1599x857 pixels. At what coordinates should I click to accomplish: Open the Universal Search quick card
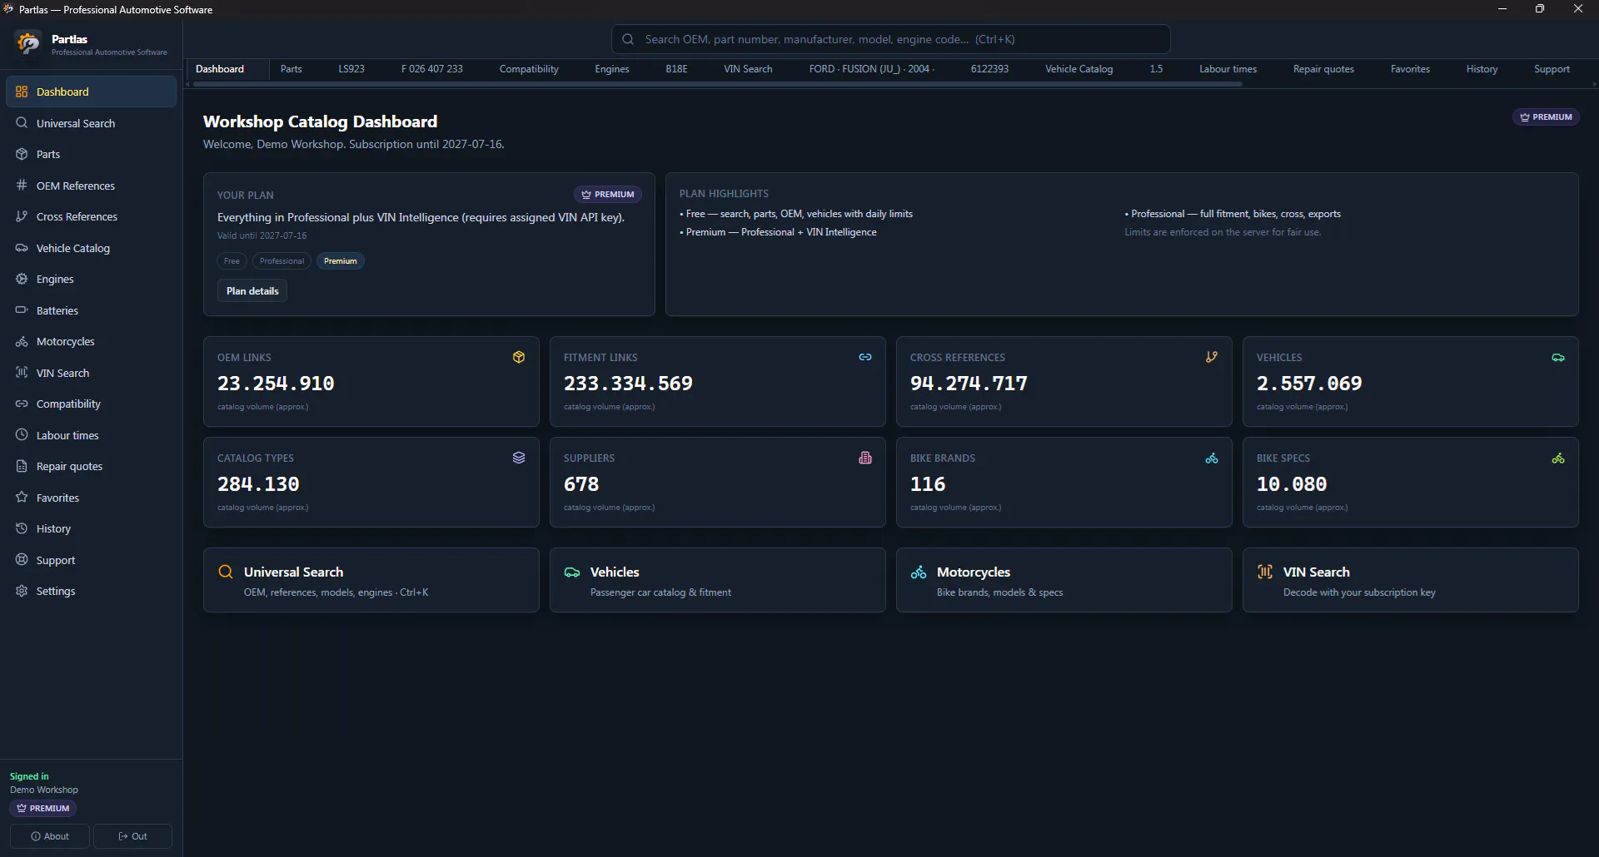(371, 580)
